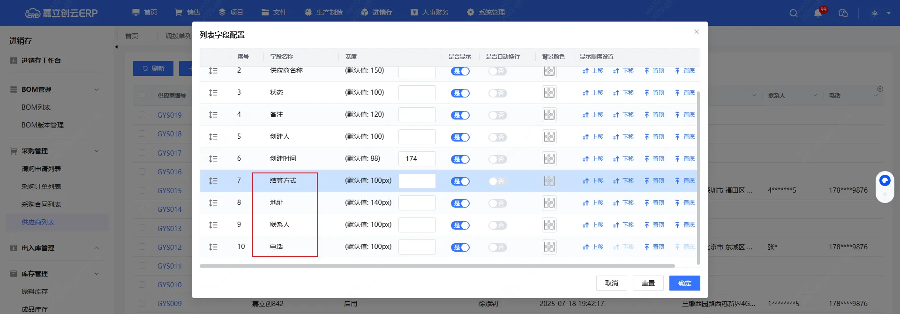Click the 确定 button
The image size is (900, 314).
tap(684, 283)
